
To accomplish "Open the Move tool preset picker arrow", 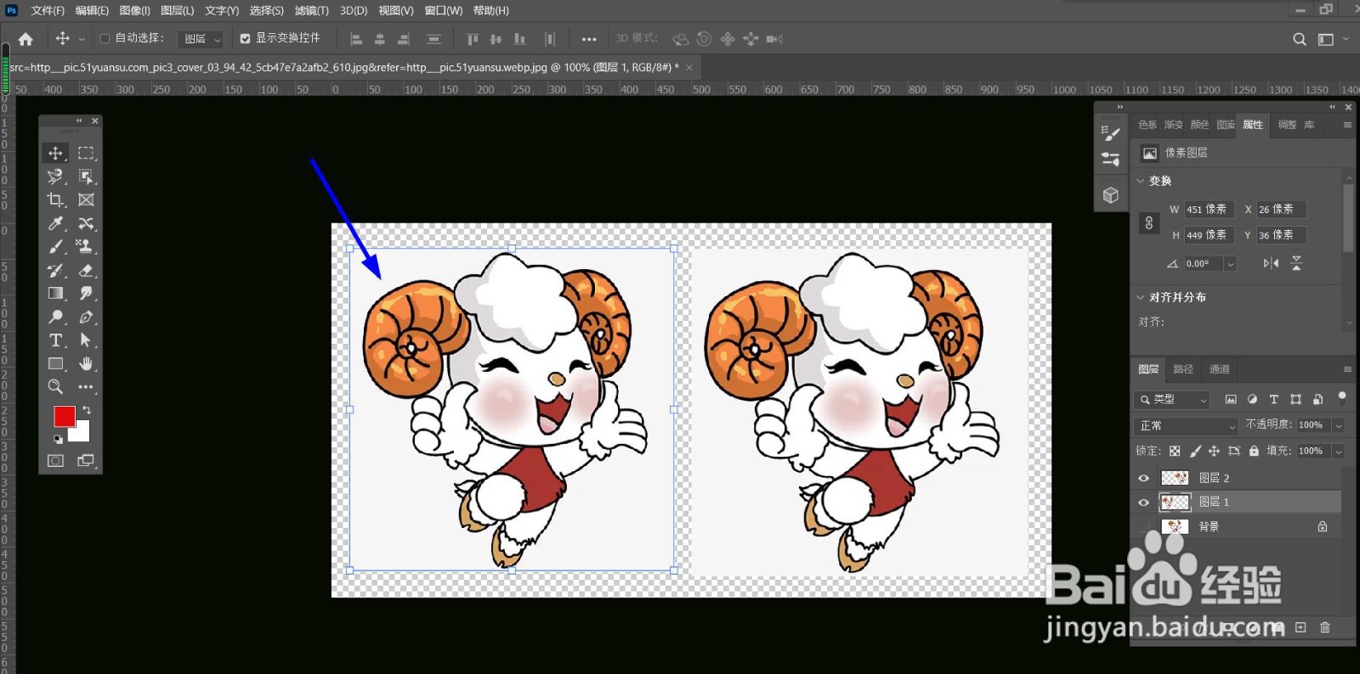I will (x=82, y=39).
